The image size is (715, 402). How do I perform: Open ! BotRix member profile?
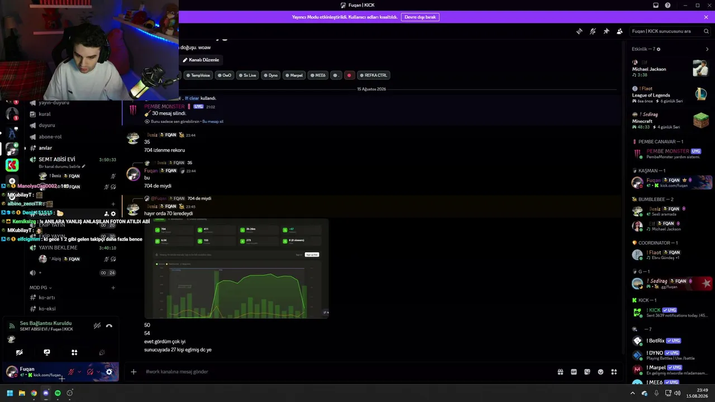coord(670,341)
